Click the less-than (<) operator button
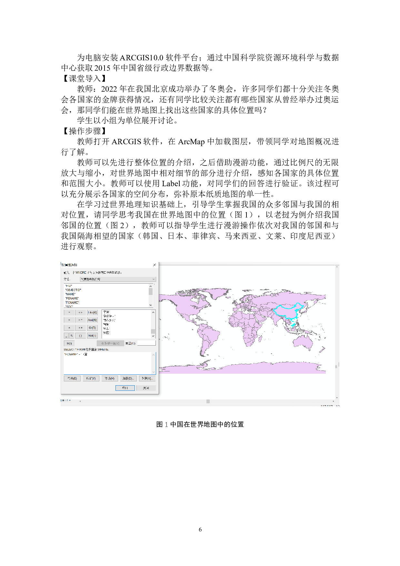 point(69,328)
